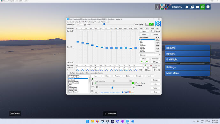This screenshot has width=220, height=124.
Task: Open the AutoEQ tool
Action: coord(157,70)
